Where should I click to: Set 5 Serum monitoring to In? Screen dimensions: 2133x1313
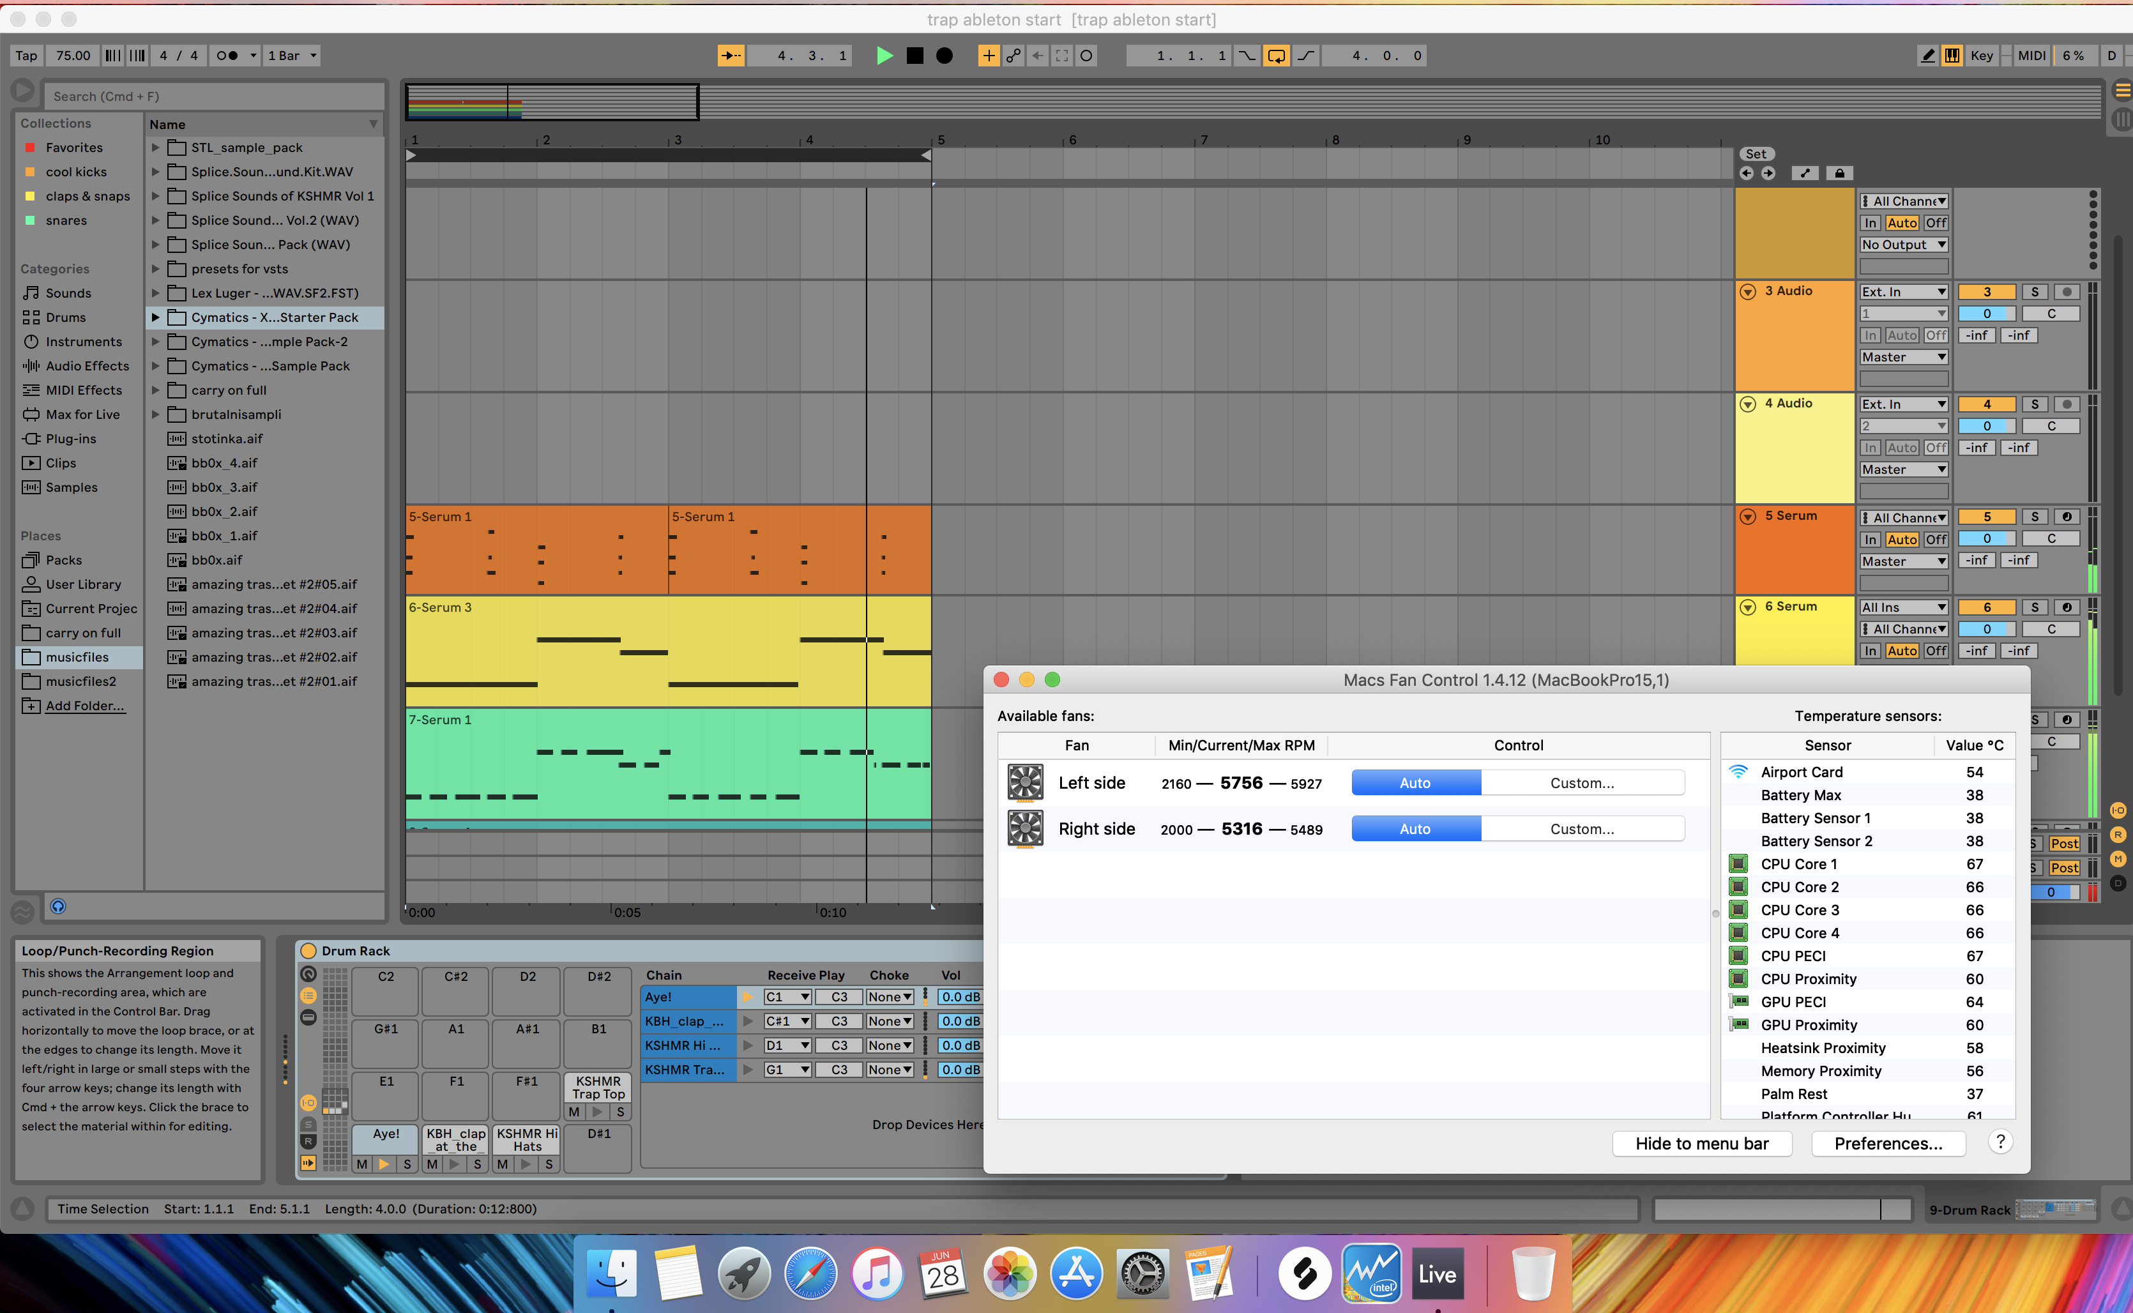coord(1870,539)
